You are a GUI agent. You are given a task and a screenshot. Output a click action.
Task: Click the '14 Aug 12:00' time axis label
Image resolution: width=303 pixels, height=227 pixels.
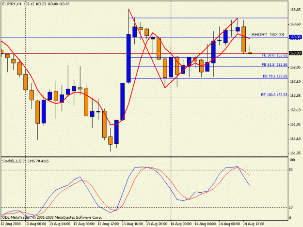coord(254,224)
